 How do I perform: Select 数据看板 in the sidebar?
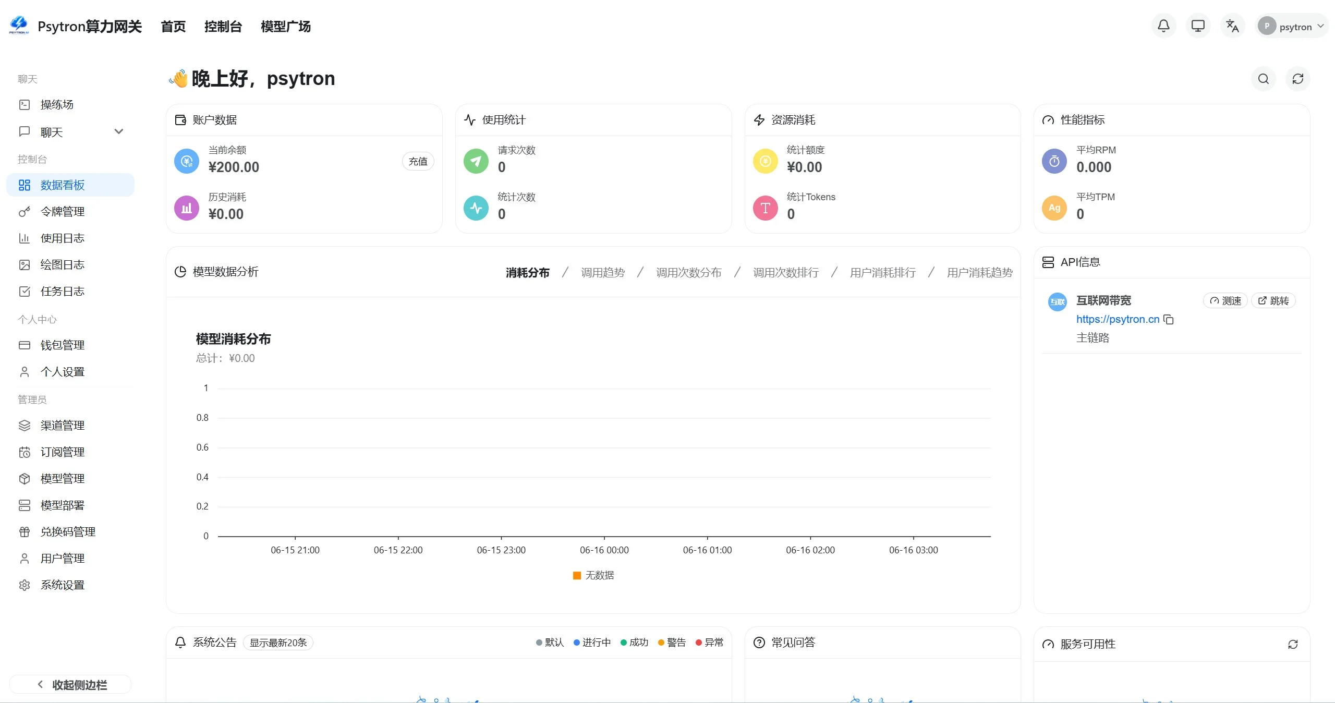click(70, 185)
